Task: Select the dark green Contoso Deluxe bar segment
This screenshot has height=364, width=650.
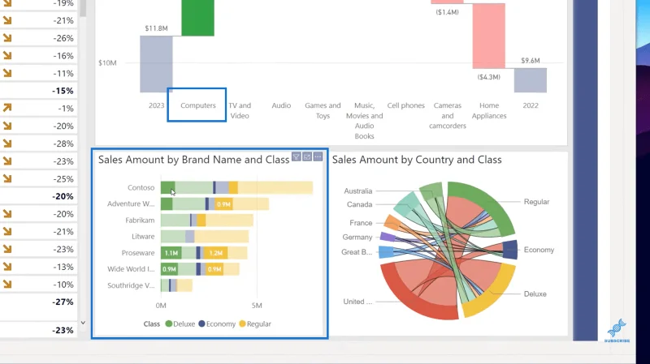Action: click(x=167, y=187)
